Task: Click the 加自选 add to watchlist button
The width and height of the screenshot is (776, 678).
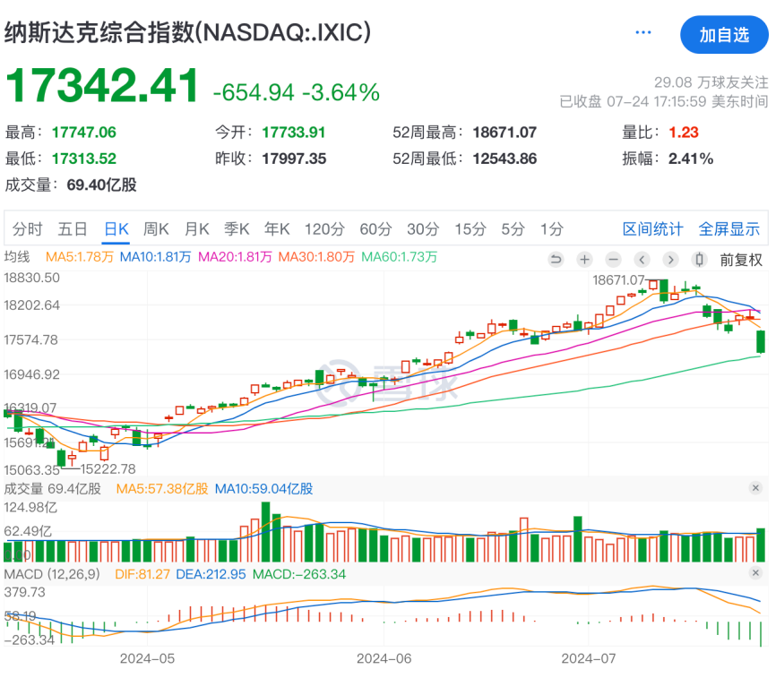Action: click(x=724, y=35)
